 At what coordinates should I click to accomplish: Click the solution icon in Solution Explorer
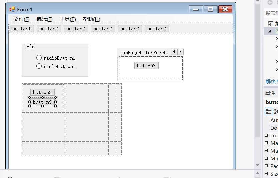270,23
